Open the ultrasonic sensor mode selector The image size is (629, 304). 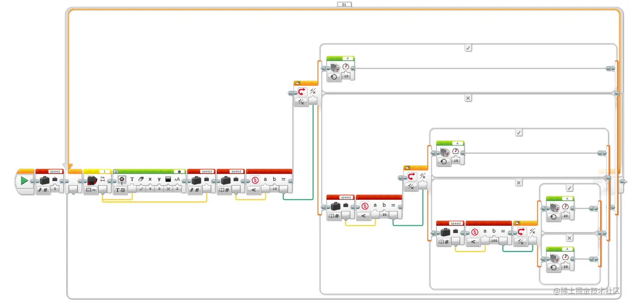pyautogui.click(x=91, y=190)
